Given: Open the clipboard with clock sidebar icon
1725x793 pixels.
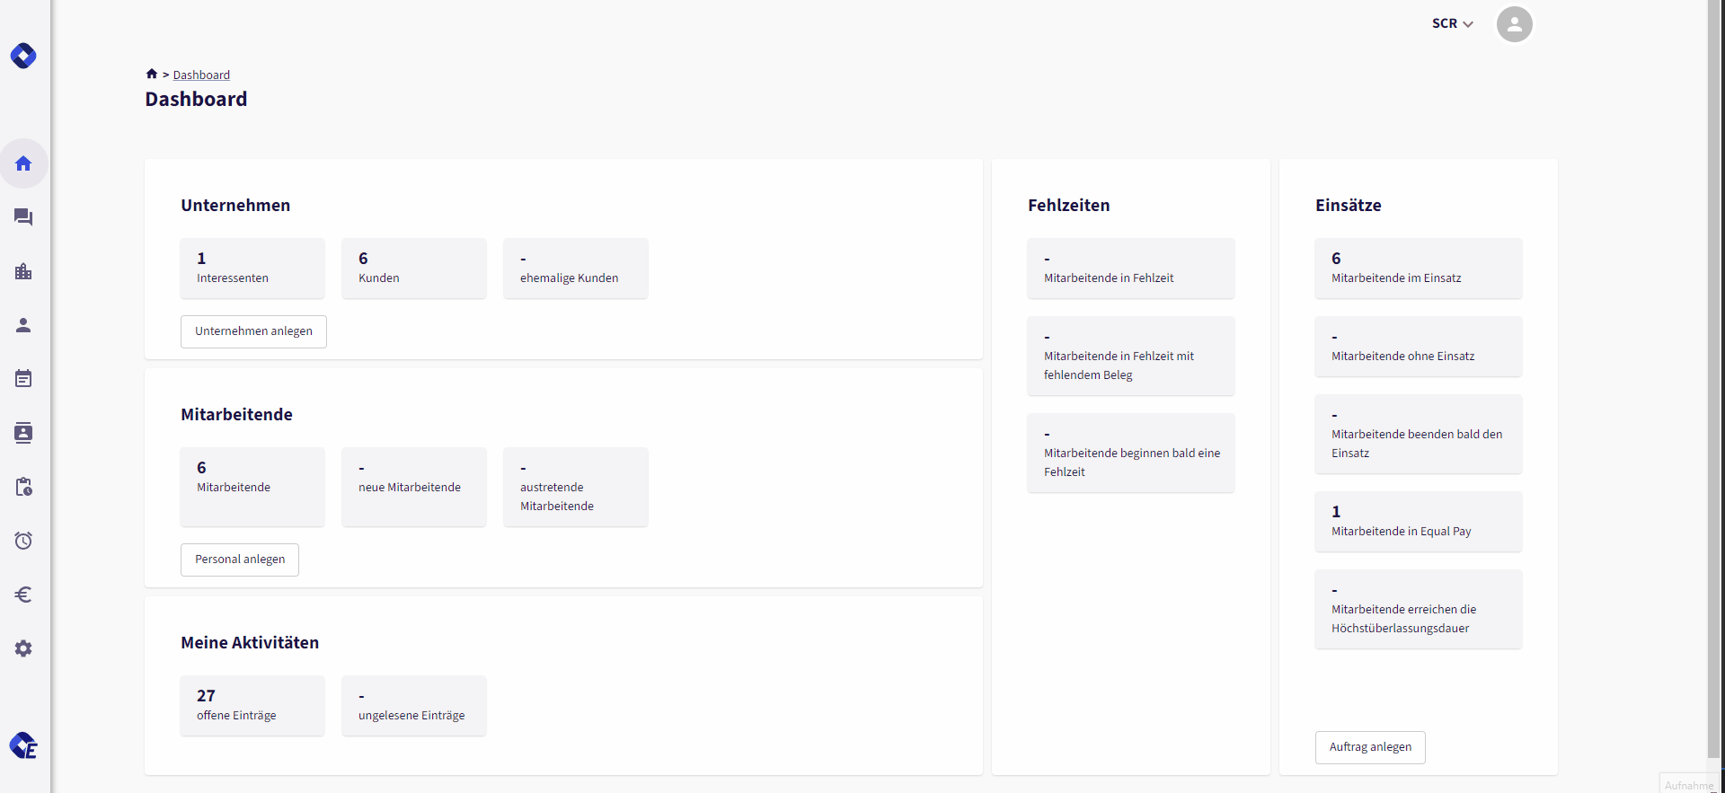Looking at the screenshot, I should pyautogui.click(x=23, y=487).
